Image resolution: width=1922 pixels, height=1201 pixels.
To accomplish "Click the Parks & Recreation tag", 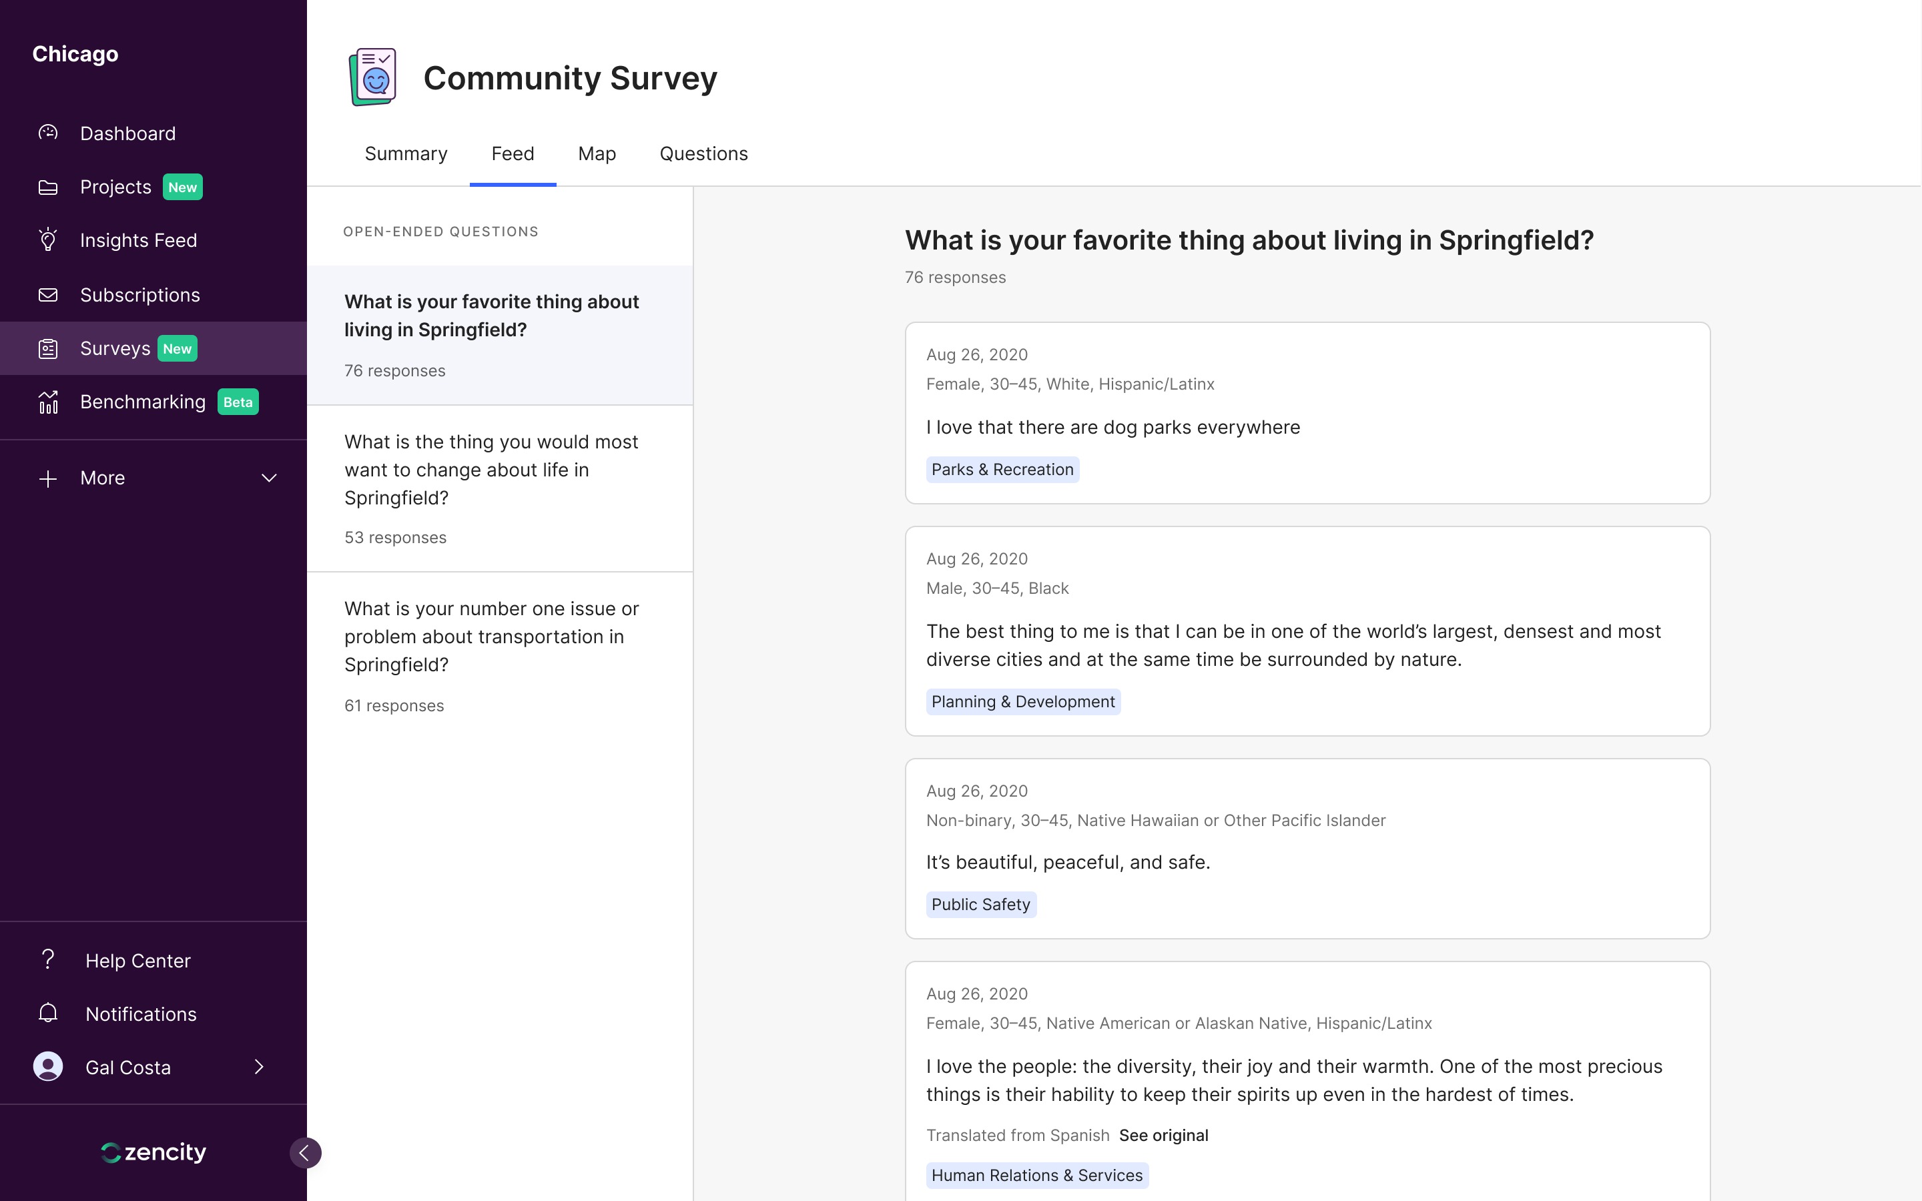I will point(1002,470).
